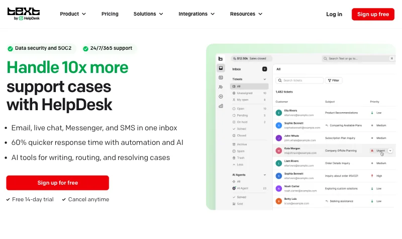This screenshot has height=239, width=402.
Task: Click the Log in link
Action: click(334, 14)
